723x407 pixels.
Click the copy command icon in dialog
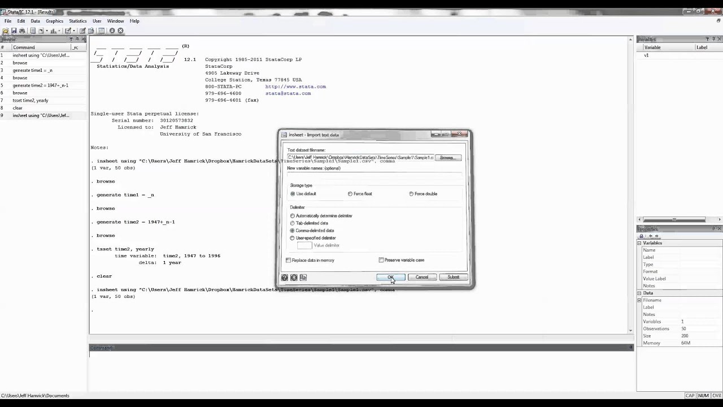click(x=303, y=278)
